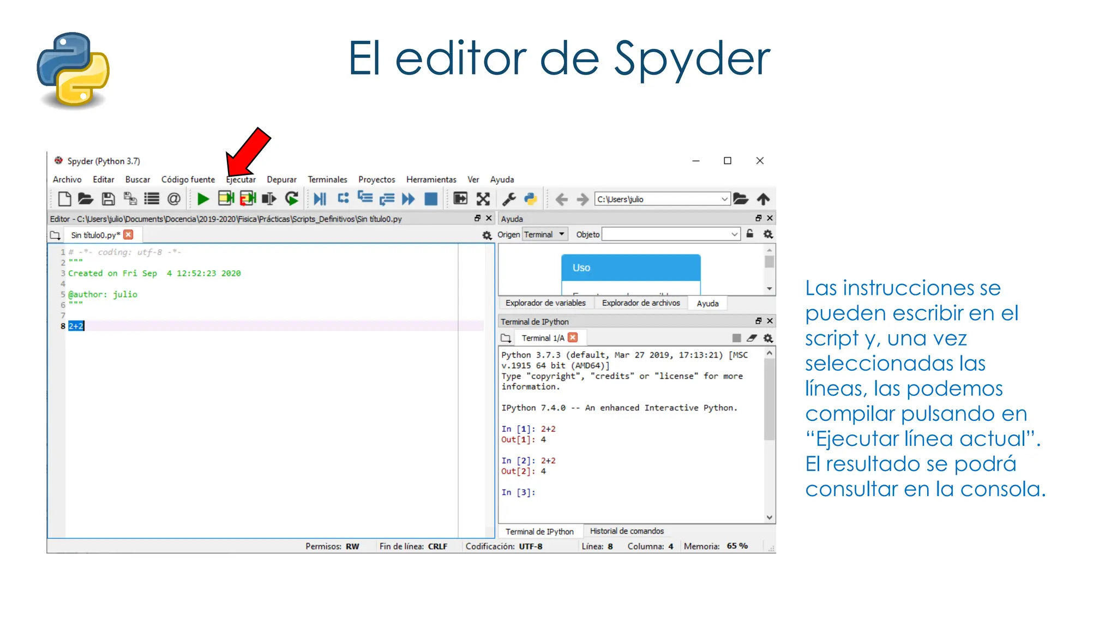Viewport: 1117px width, 628px height.
Task: Step into function in debugger
Action: coord(365,198)
